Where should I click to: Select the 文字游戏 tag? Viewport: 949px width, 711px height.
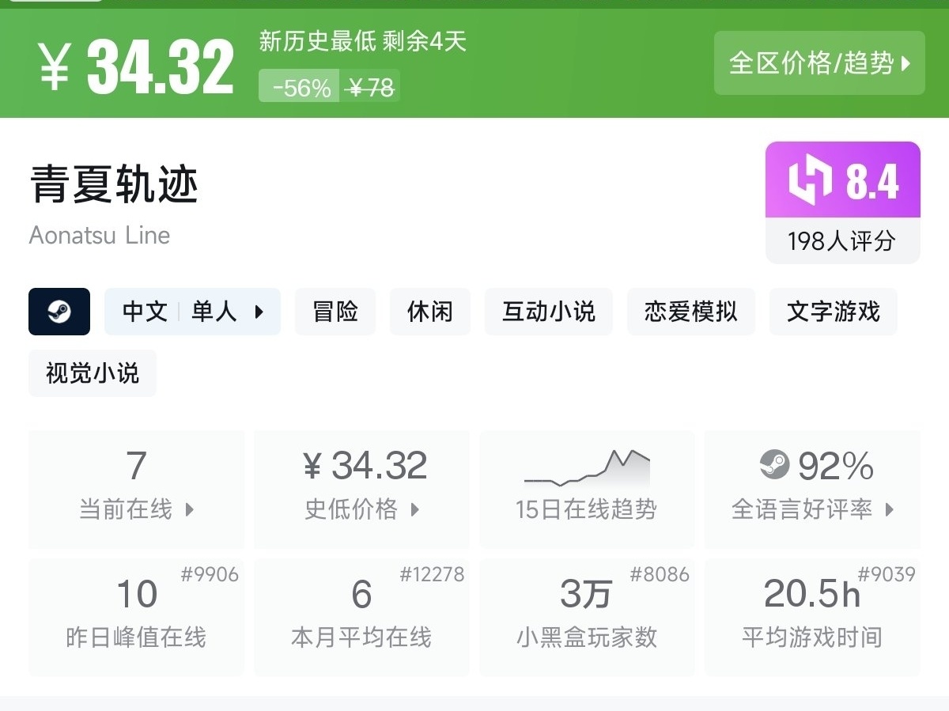(x=834, y=312)
